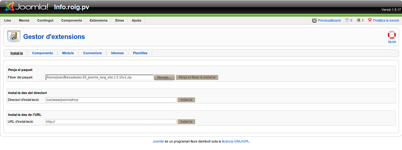Switch to the Idiomes tab
Screen dimensions: 402x150
pyautogui.click(x=117, y=53)
